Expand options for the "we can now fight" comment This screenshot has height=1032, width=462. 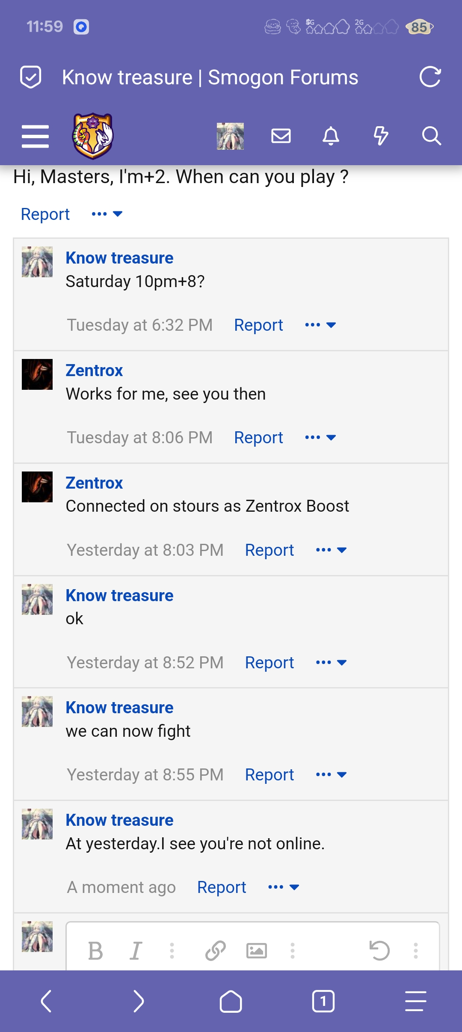coord(331,775)
